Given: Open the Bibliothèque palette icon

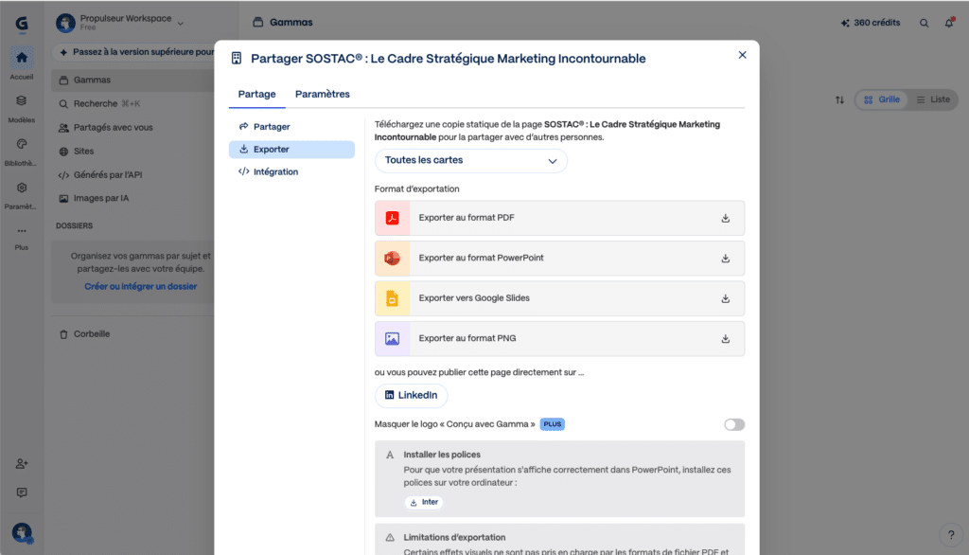Looking at the screenshot, I should (22, 144).
